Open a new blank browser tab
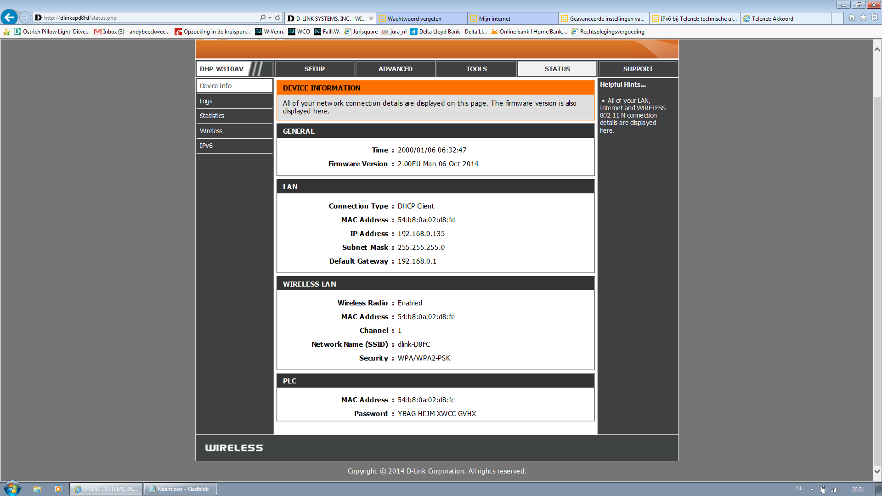The image size is (882, 496). point(837,18)
